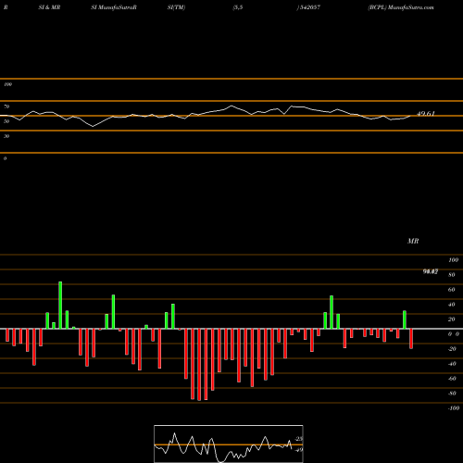463x463 pixels.
Task: Click the -60 label on the MR axis
Action: point(452,379)
